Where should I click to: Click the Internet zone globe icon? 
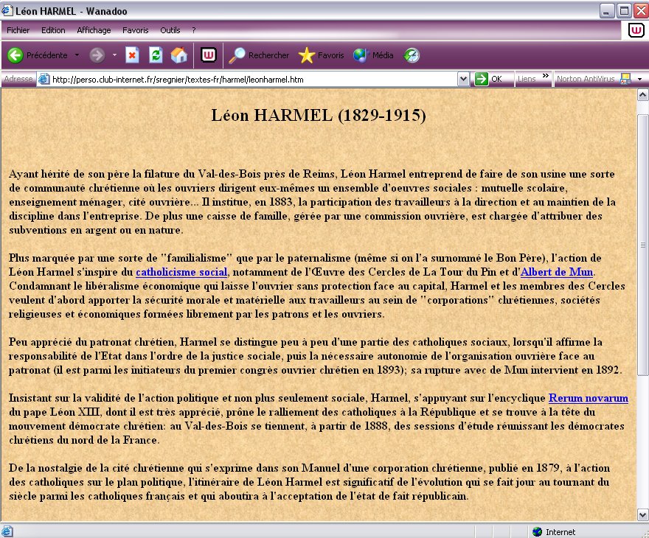pyautogui.click(x=537, y=532)
